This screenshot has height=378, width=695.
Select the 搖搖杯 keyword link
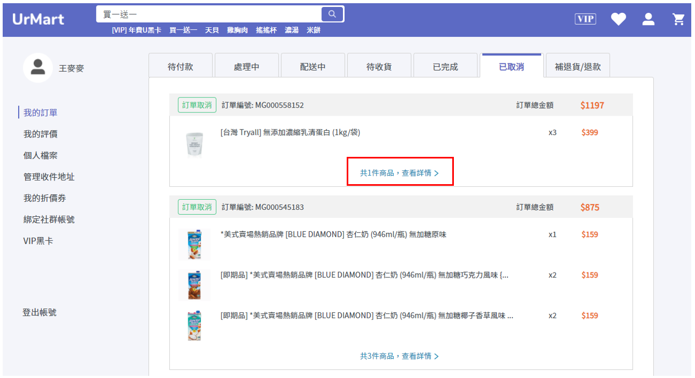tap(266, 31)
